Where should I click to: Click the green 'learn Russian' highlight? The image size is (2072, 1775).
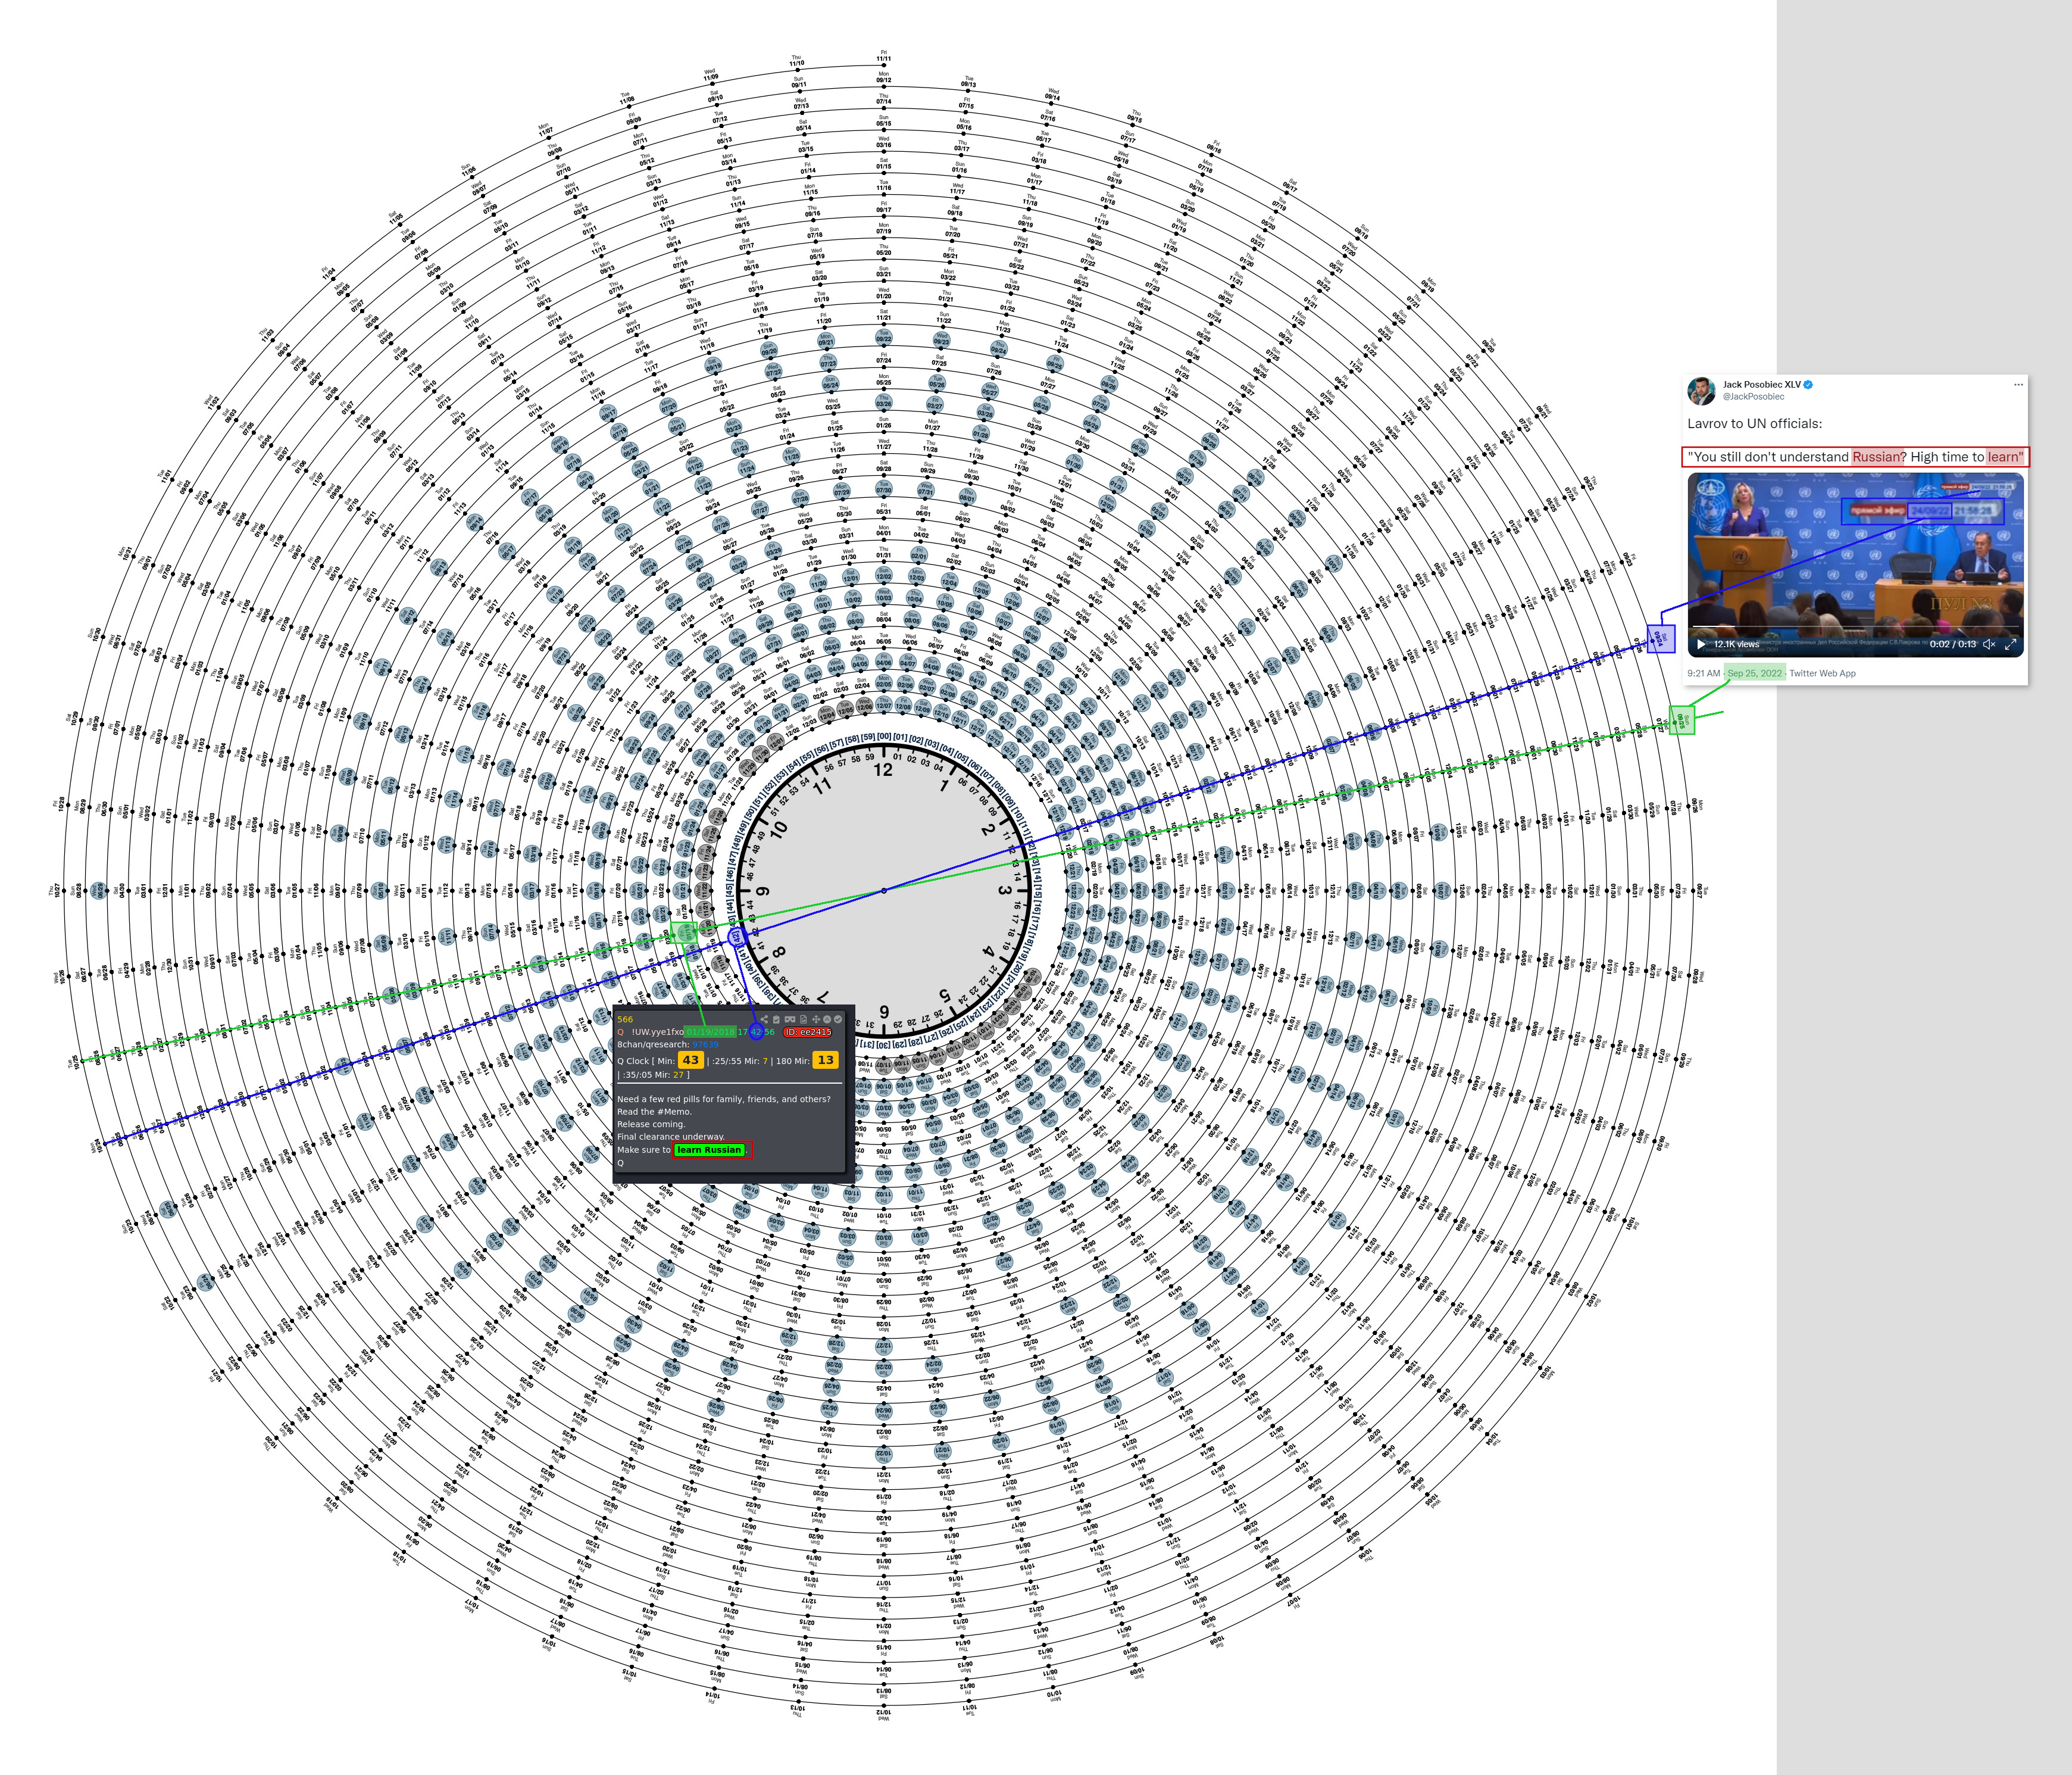click(710, 1150)
